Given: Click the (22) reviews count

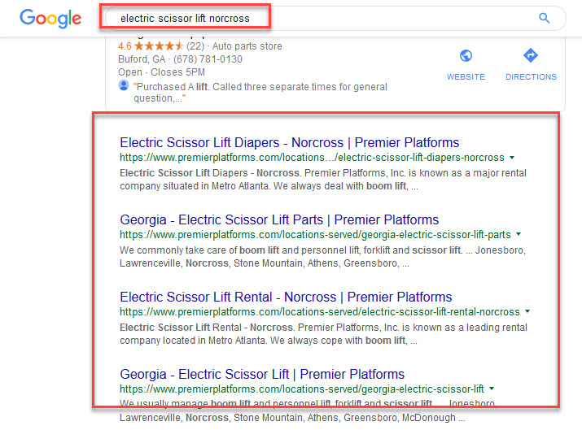Looking at the screenshot, I should 195,46.
